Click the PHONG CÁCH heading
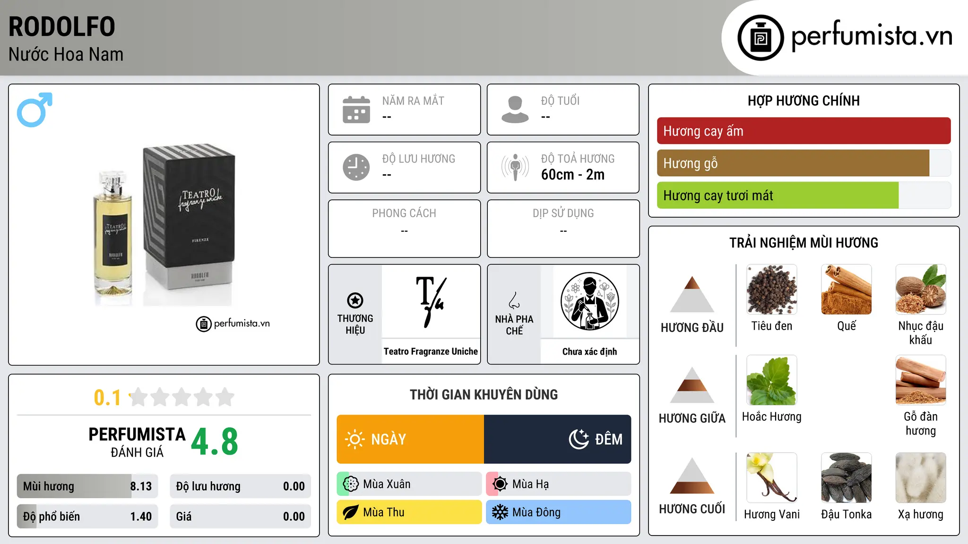 pos(404,213)
